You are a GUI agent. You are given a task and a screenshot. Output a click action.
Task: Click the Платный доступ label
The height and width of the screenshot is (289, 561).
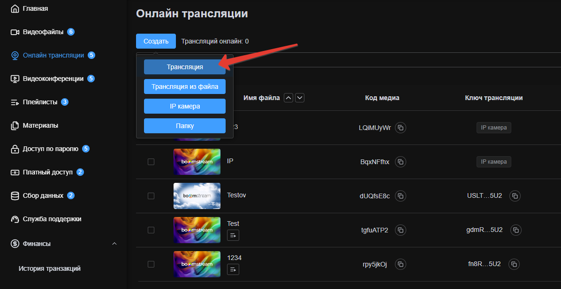point(48,173)
